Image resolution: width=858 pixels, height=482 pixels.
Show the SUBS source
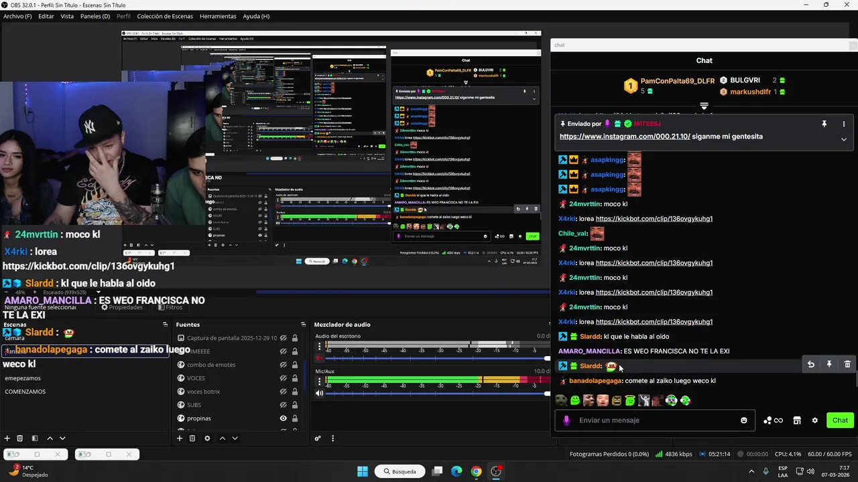point(283,405)
